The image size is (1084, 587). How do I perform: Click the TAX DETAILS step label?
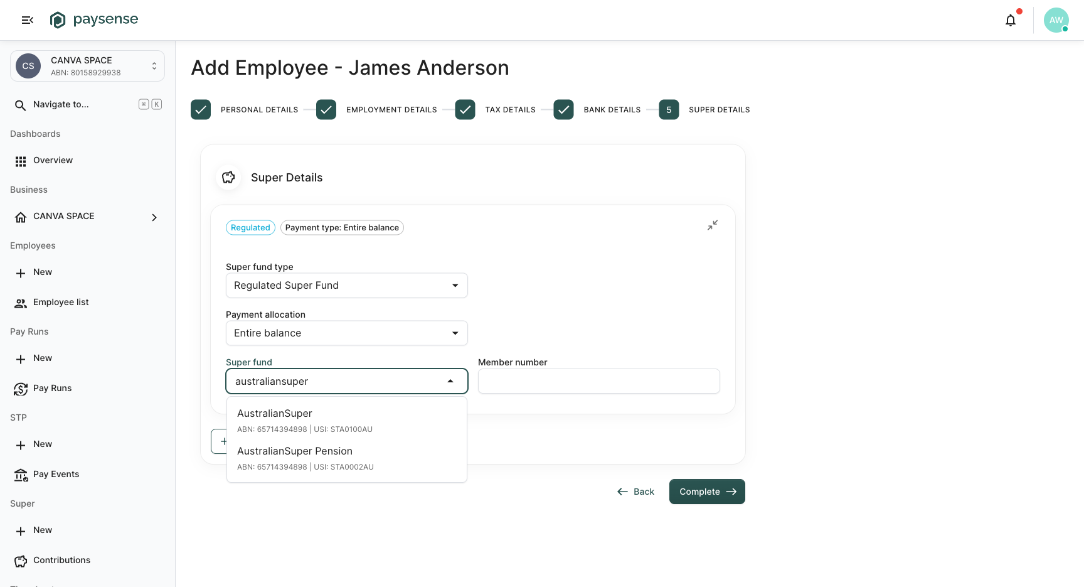click(511, 110)
